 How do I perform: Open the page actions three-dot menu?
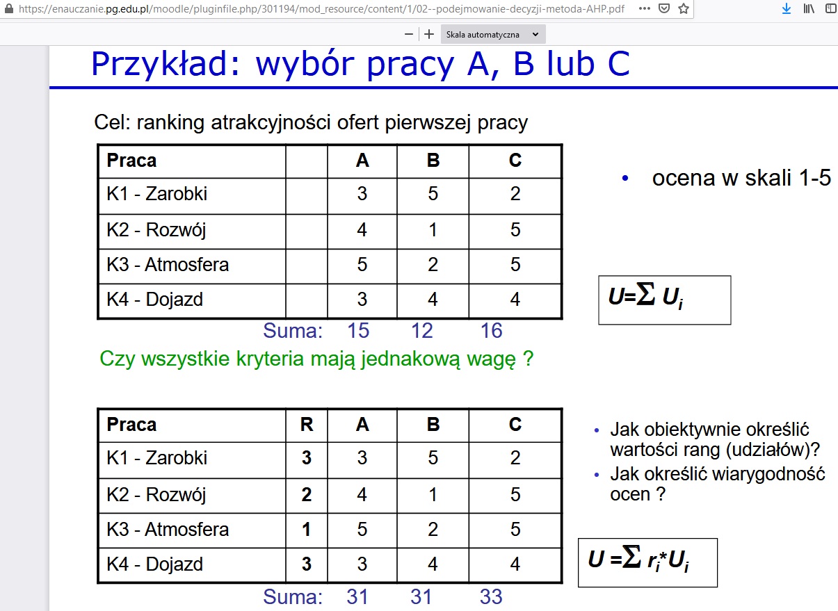coord(644,9)
